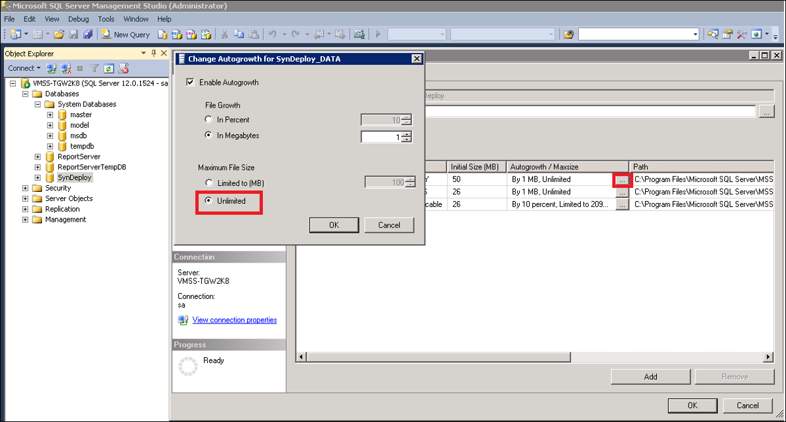The width and height of the screenshot is (786, 422).
Task: Click the Undo toolbar icon
Action: 272,34
